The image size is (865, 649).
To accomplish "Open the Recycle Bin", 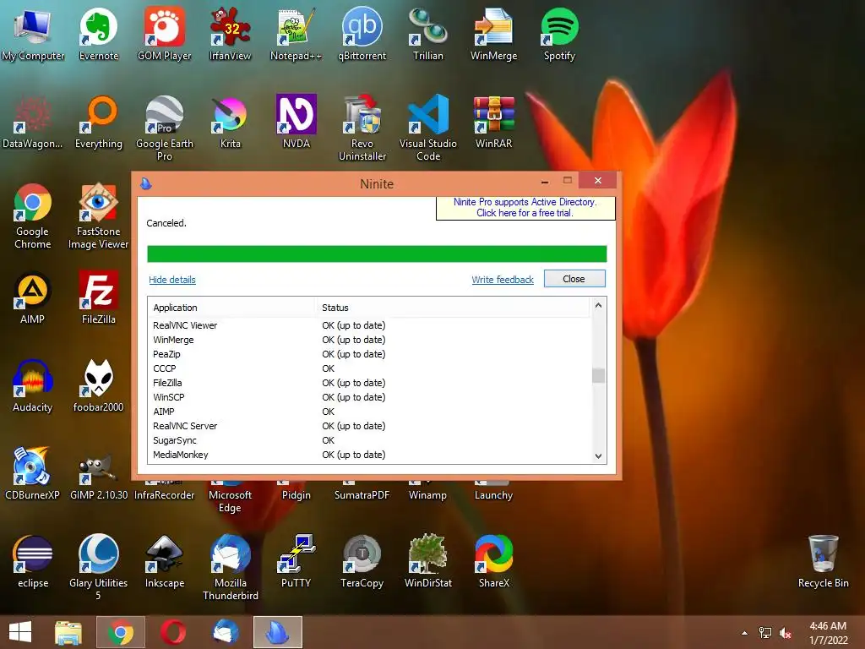I will (823, 561).
